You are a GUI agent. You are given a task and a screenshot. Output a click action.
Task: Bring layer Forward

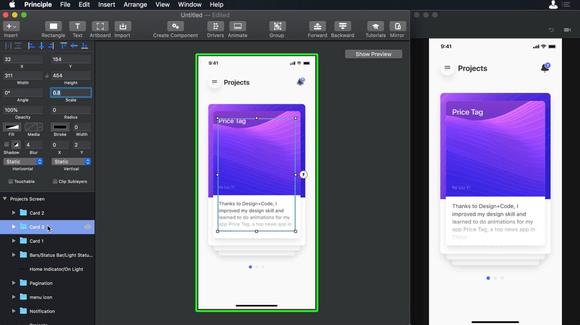coord(317,26)
